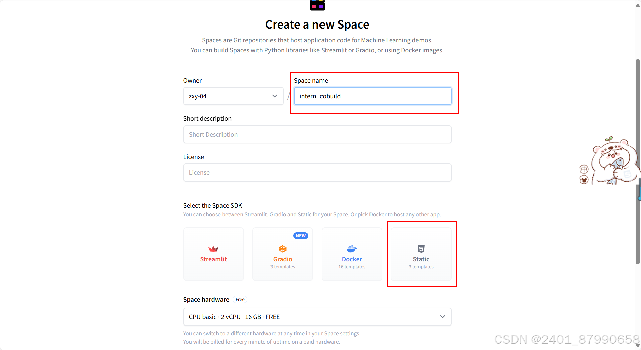Open the Spaces documentation link
Image resolution: width=641 pixels, height=350 pixels.
(x=212, y=40)
